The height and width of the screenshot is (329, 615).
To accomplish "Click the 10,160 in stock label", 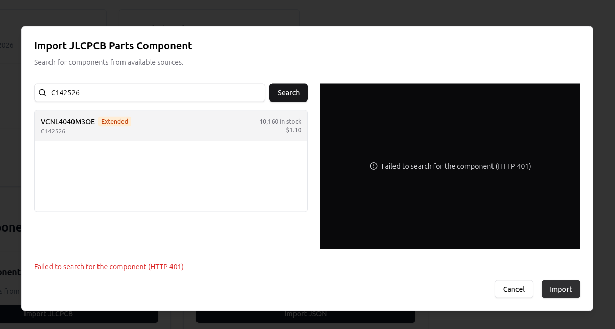I will [x=280, y=122].
